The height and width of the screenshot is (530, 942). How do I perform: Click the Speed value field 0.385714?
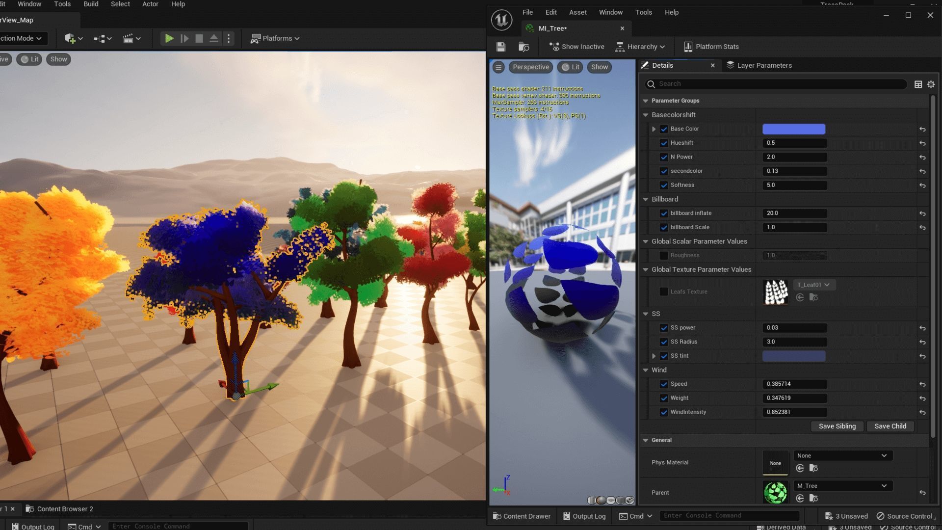(795, 384)
